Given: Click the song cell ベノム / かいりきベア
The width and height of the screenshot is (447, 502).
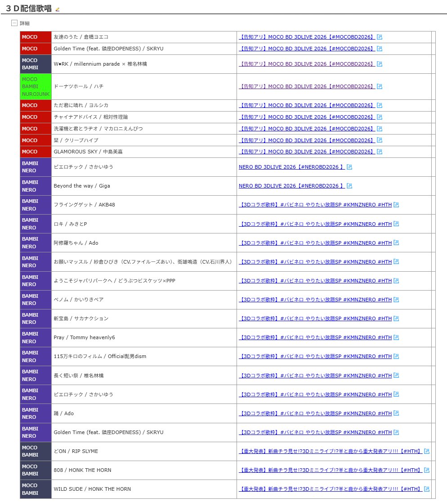Looking at the screenshot, I should [144, 300].
